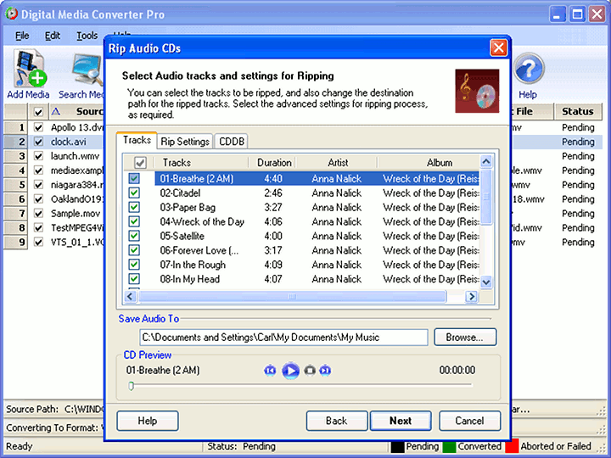Viewport: 611px width, 458px height.
Task: Sort tracks by Artist column header
Action: 338,163
